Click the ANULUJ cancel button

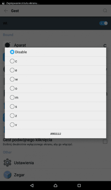click(56, 134)
